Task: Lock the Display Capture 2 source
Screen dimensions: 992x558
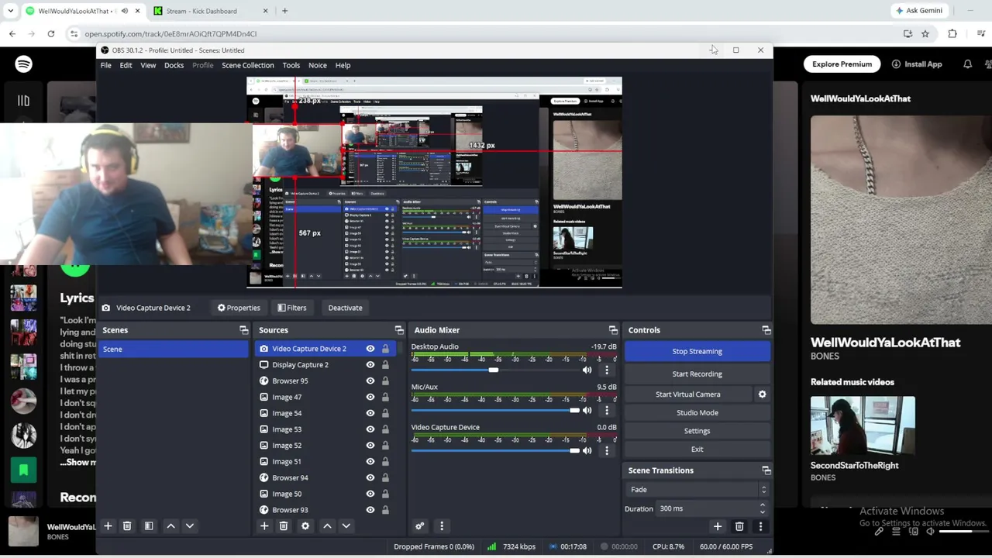Action: (385, 365)
